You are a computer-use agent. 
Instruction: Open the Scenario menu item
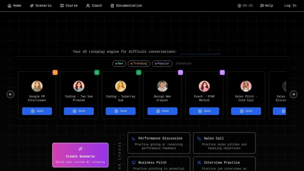click(x=41, y=6)
